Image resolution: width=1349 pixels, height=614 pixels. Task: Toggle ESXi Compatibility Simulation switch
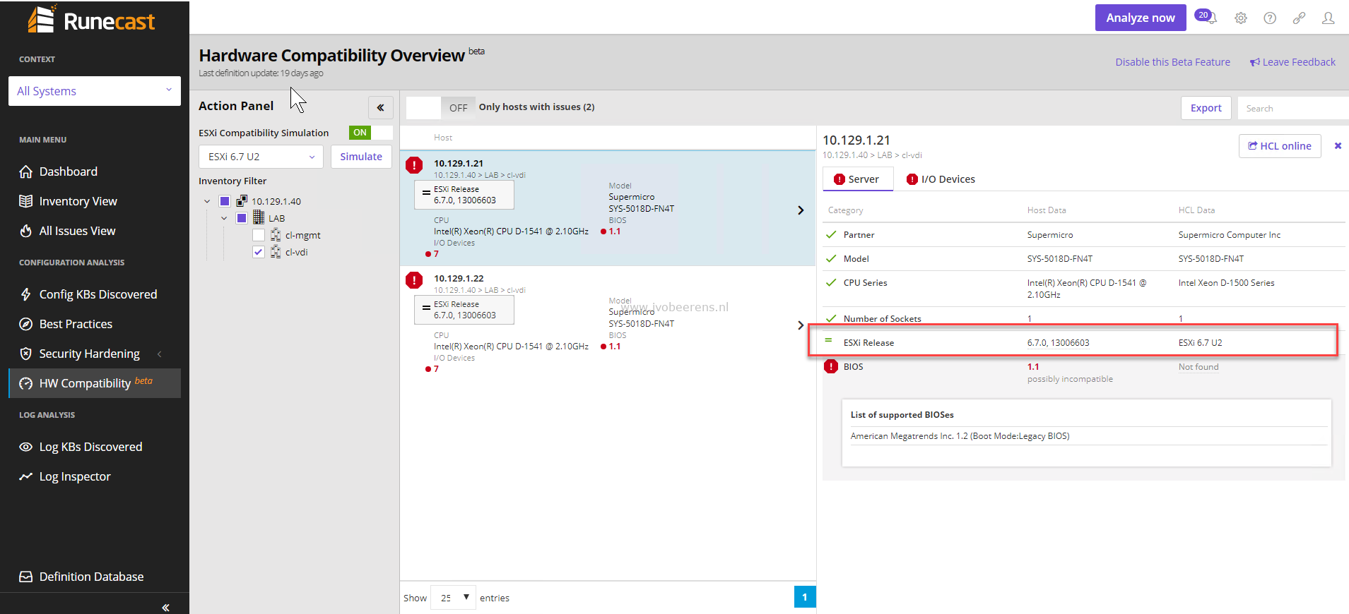pos(370,133)
